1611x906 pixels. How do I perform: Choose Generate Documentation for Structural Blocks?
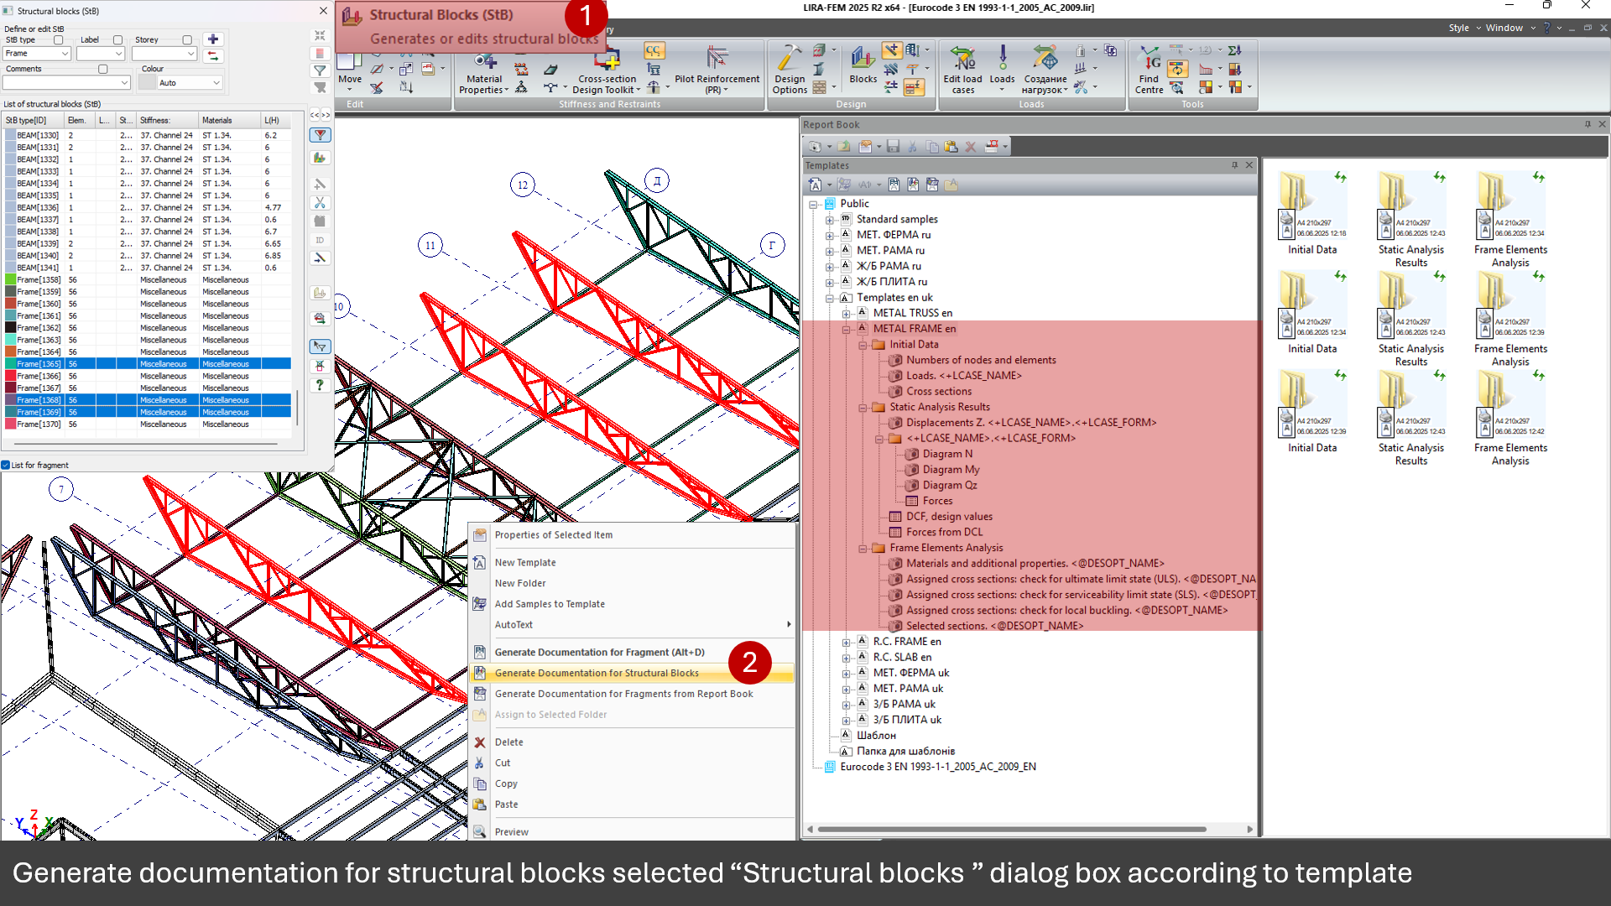pyautogui.click(x=596, y=673)
